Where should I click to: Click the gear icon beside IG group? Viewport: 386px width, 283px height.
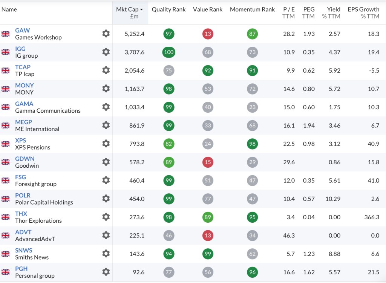tap(106, 52)
